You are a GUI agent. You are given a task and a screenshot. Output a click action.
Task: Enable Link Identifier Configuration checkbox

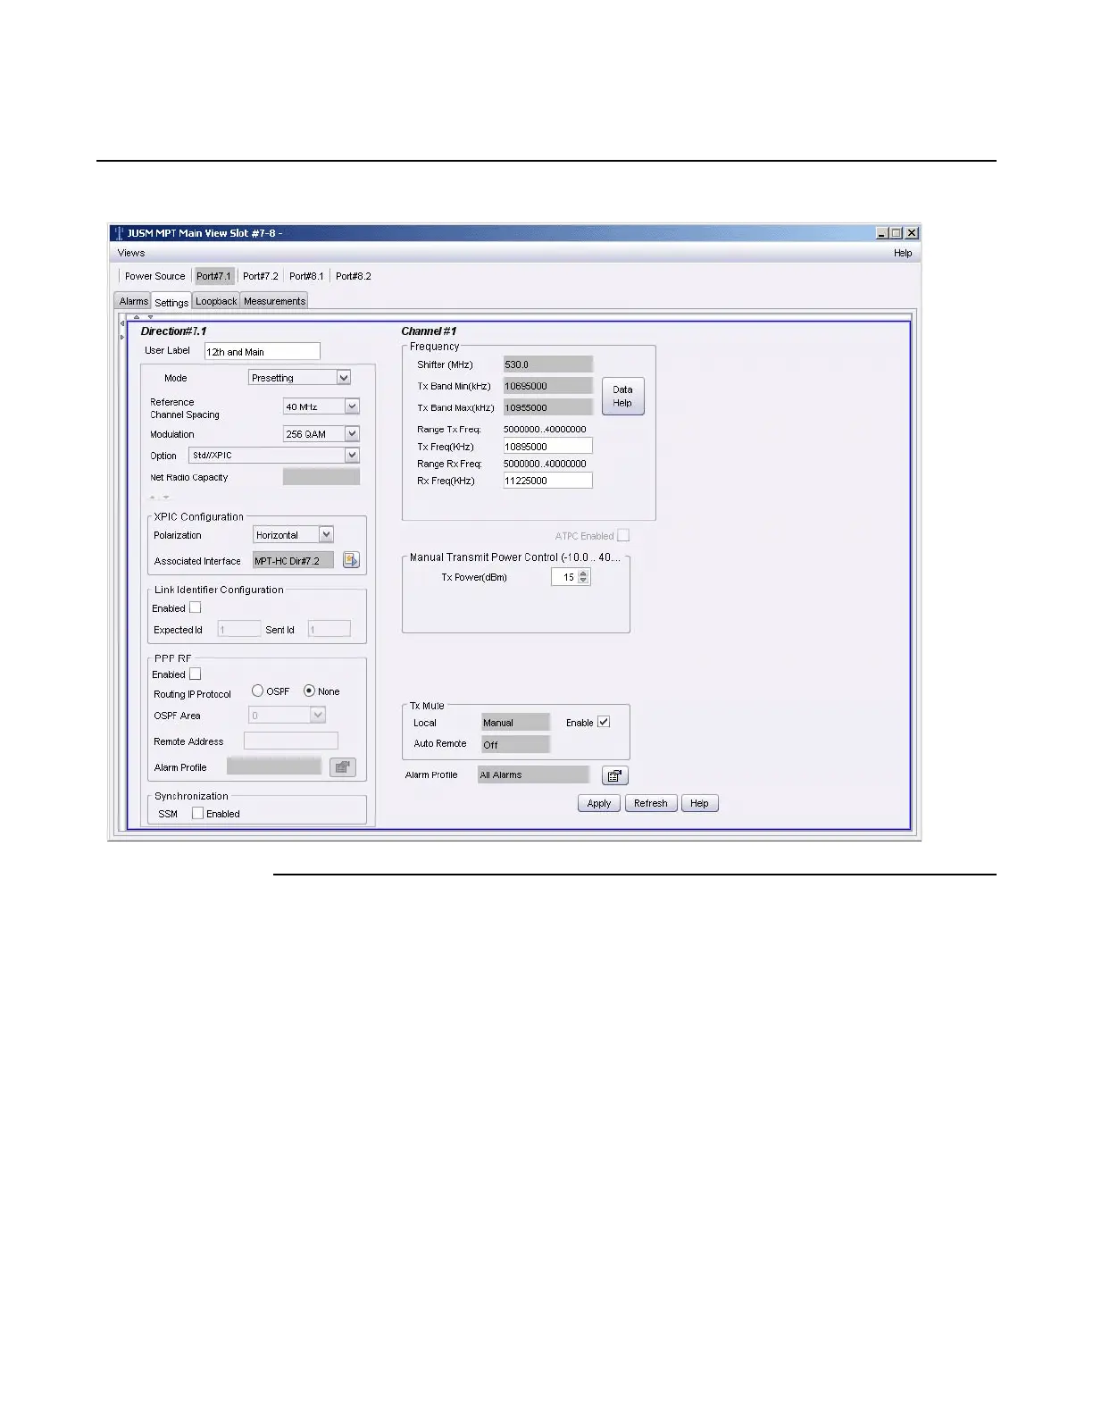[196, 607]
